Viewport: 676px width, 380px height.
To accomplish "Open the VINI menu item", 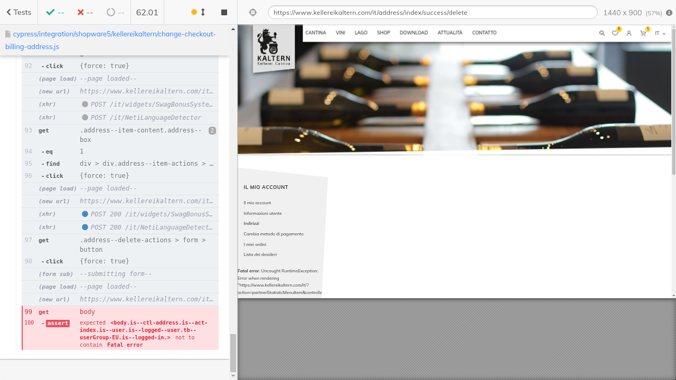I will pos(340,33).
